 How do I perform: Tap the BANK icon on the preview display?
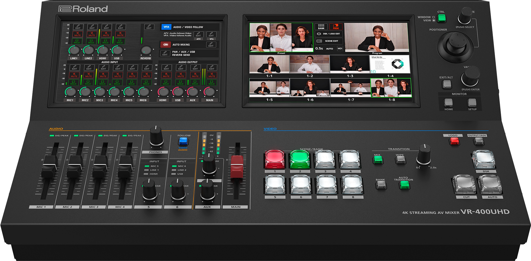click(321, 27)
